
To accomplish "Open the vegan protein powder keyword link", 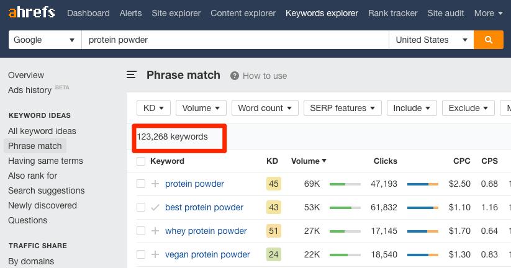I will pos(207,254).
